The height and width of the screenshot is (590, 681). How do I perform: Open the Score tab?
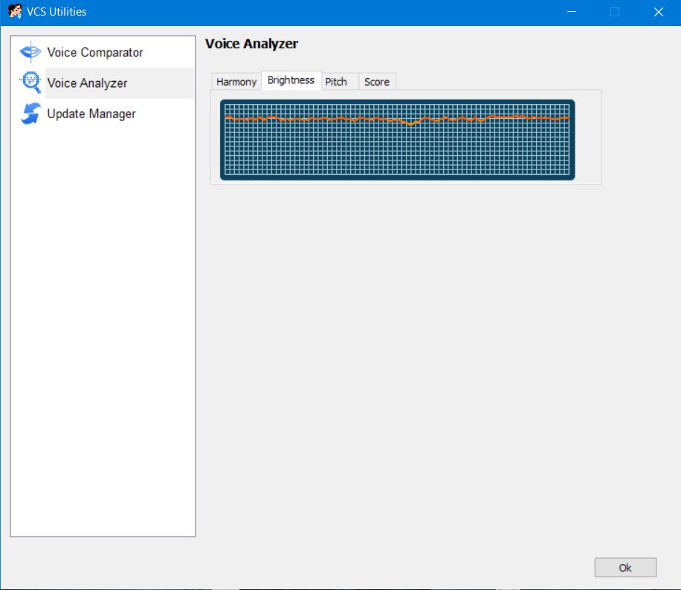pos(377,82)
